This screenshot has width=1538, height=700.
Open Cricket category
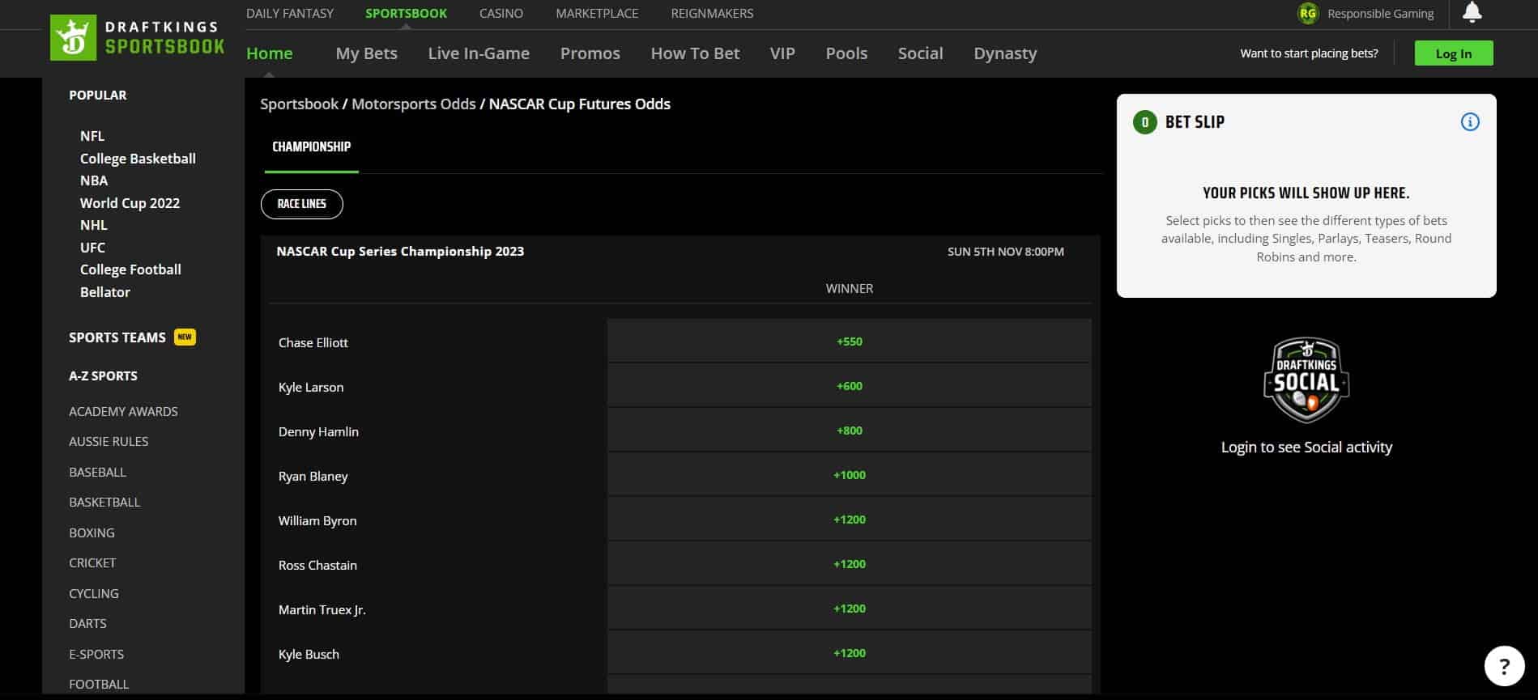click(92, 562)
